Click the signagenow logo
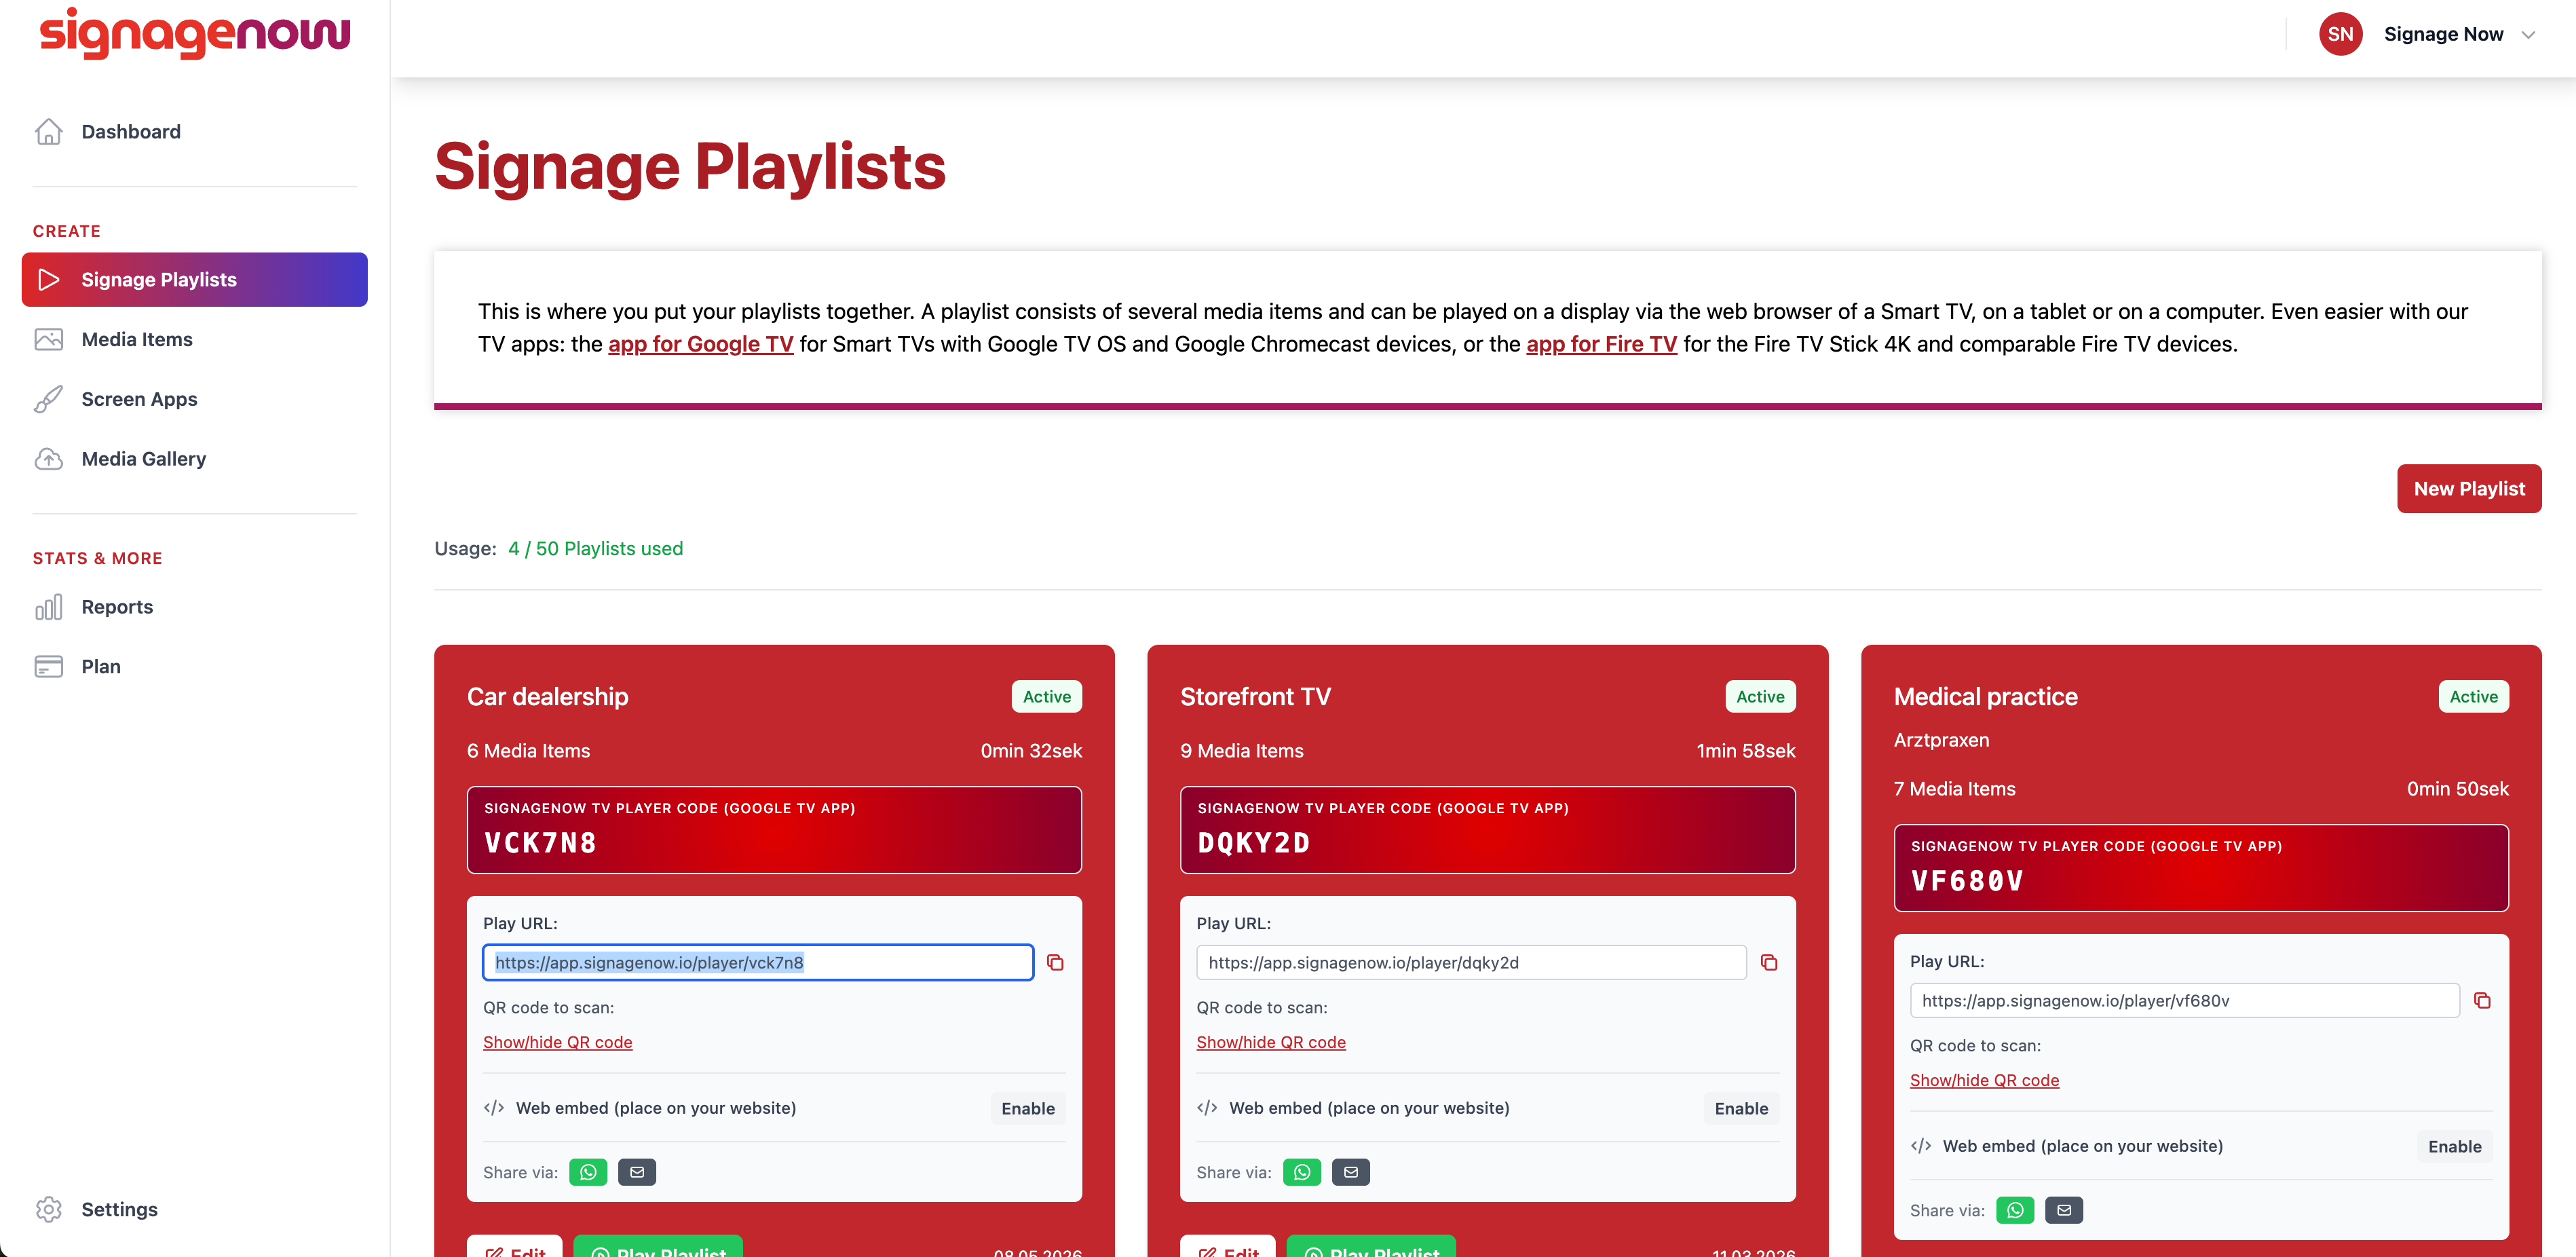2576x1257 pixels. coord(195,33)
